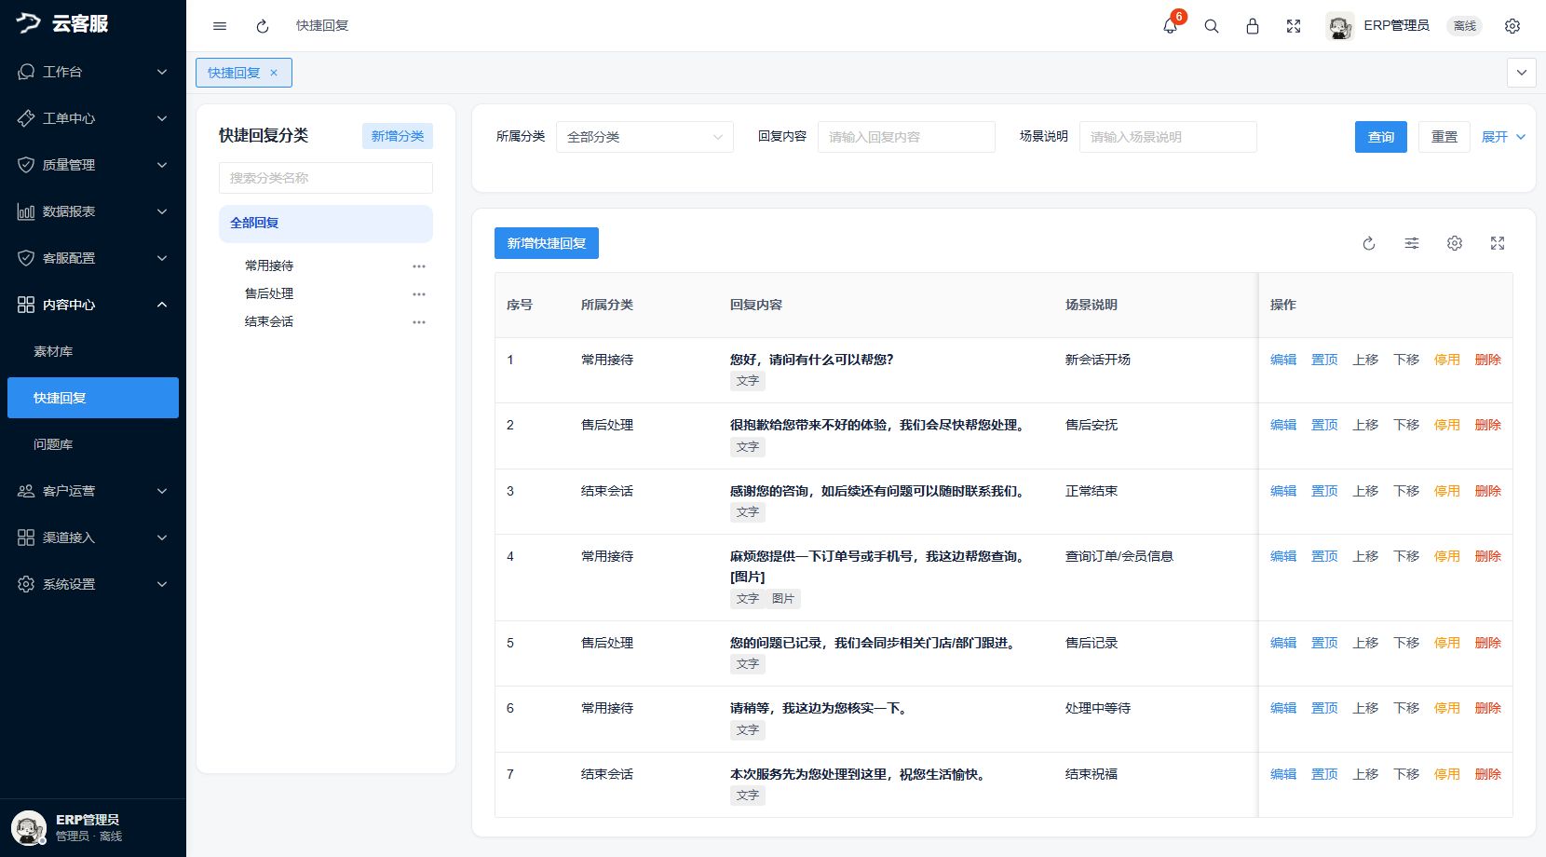This screenshot has height=857, width=1546.
Task: Open the 所属分类 dropdown
Action: (644, 137)
